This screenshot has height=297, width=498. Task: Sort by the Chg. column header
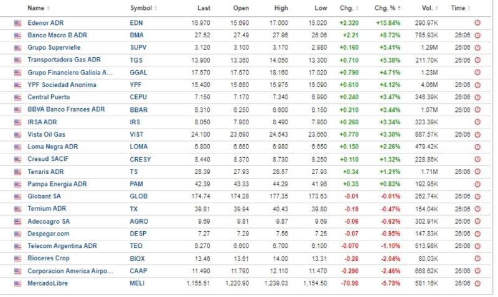pos(349,8)
